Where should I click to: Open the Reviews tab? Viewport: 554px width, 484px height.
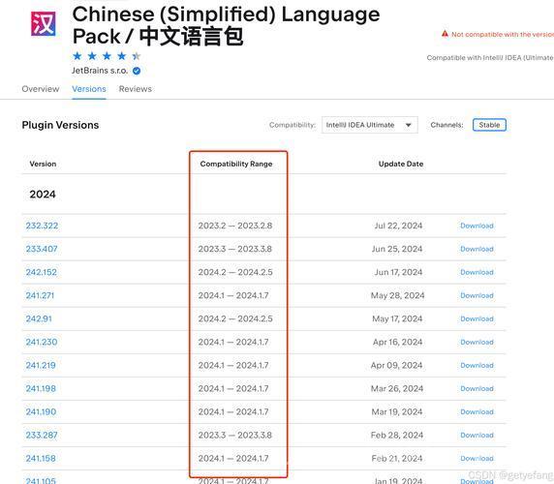coord(136,89)
